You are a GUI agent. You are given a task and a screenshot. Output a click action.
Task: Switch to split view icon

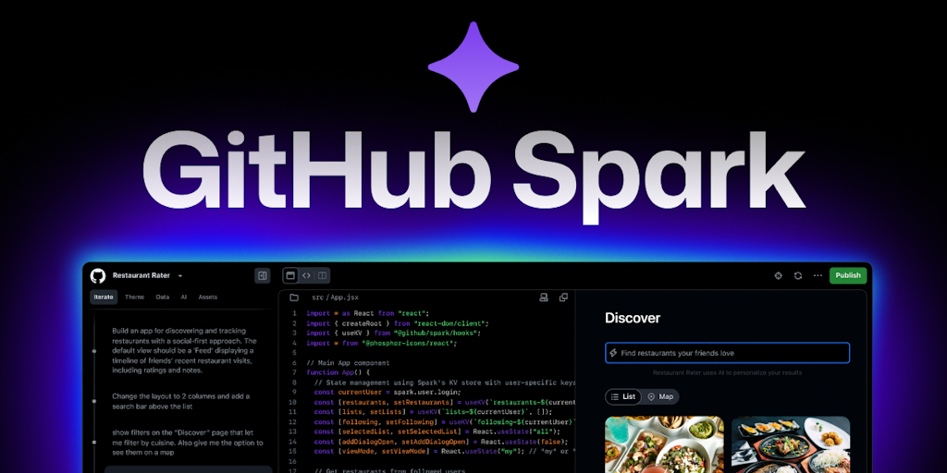pyautogui.click(x=323, y=275)
